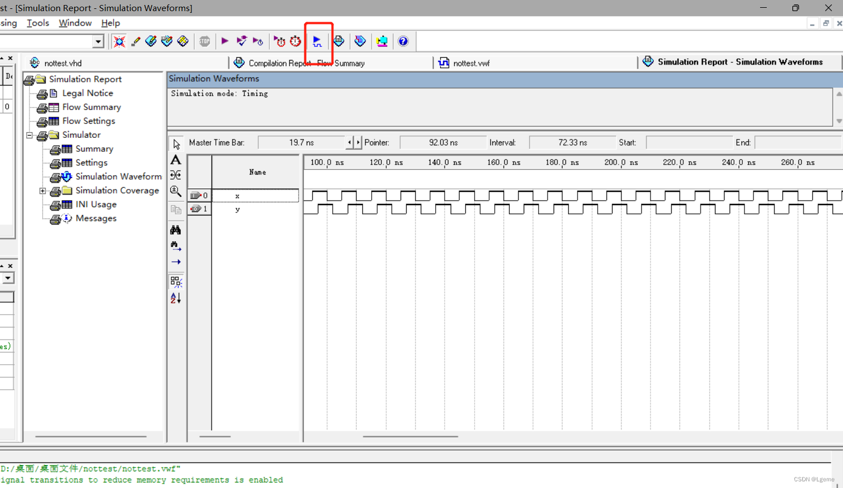This screenshot has height=488, width=843.
Task: Click the binoculars Find icon
Action: (x=176, y=230)
